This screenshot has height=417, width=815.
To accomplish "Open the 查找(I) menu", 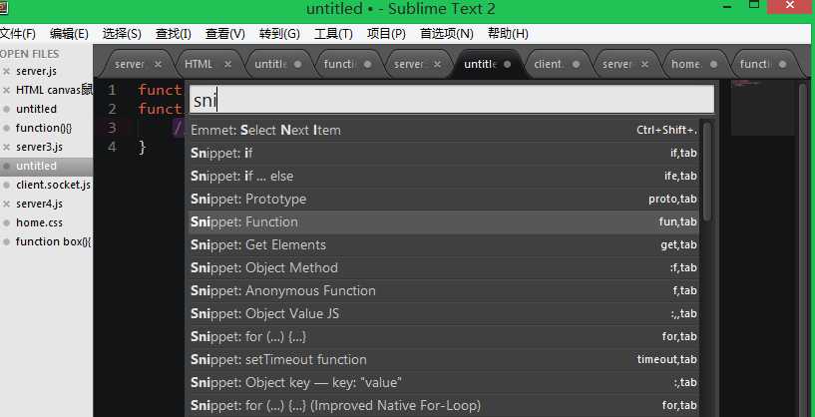I will [x=174, y=34].
